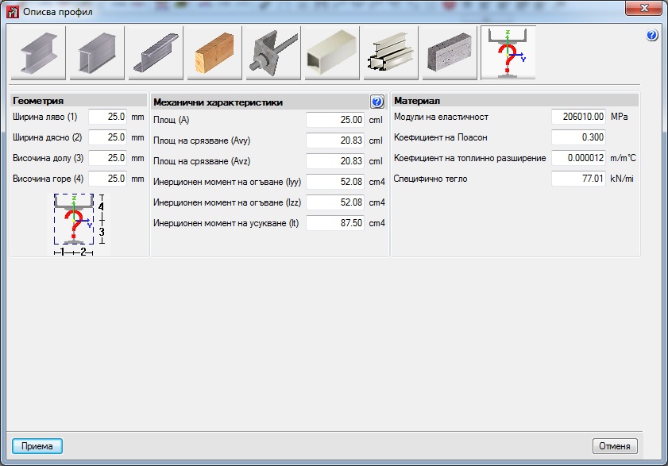Set Площ на срязване (Avy) value

click(x=335, y=141)
